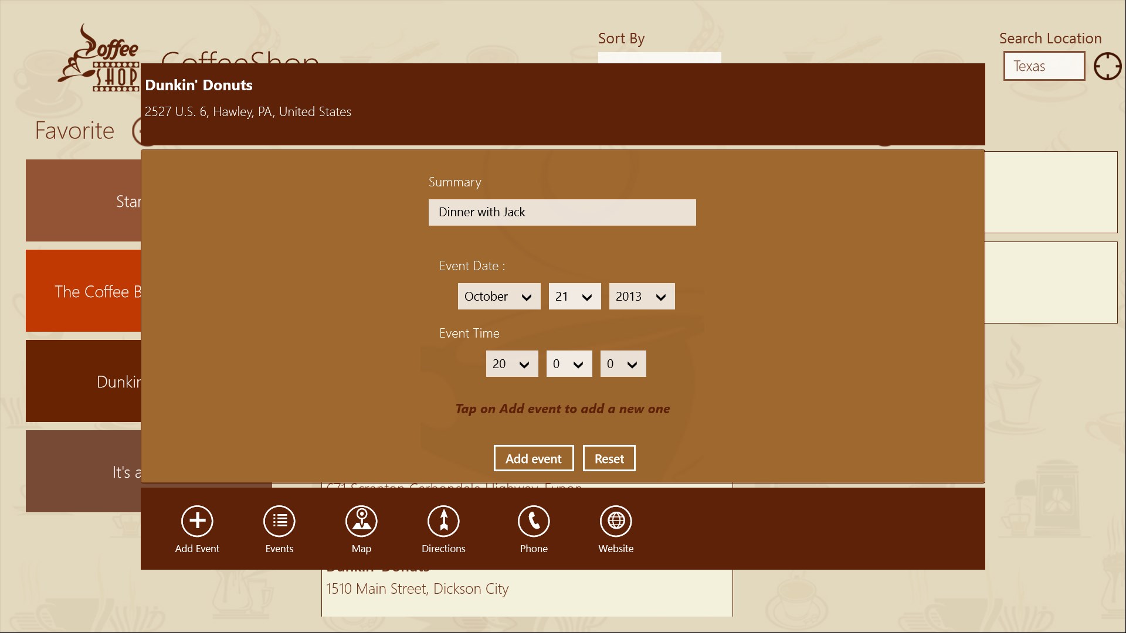The image size is (1126, 633).
Task: Tap the Phone call icon
Action: [534, 520]
